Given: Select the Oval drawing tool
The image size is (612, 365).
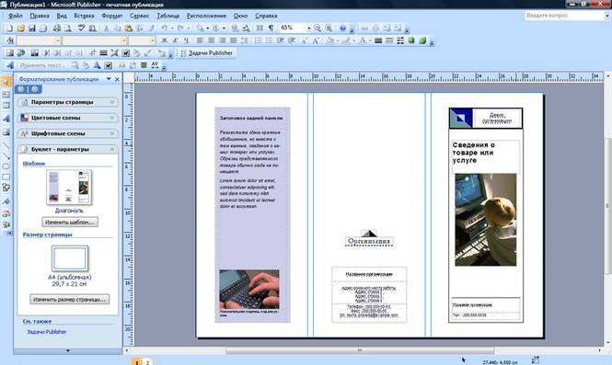Looking at the screenshot, I should pyautogui.click(x=6, y=166).
